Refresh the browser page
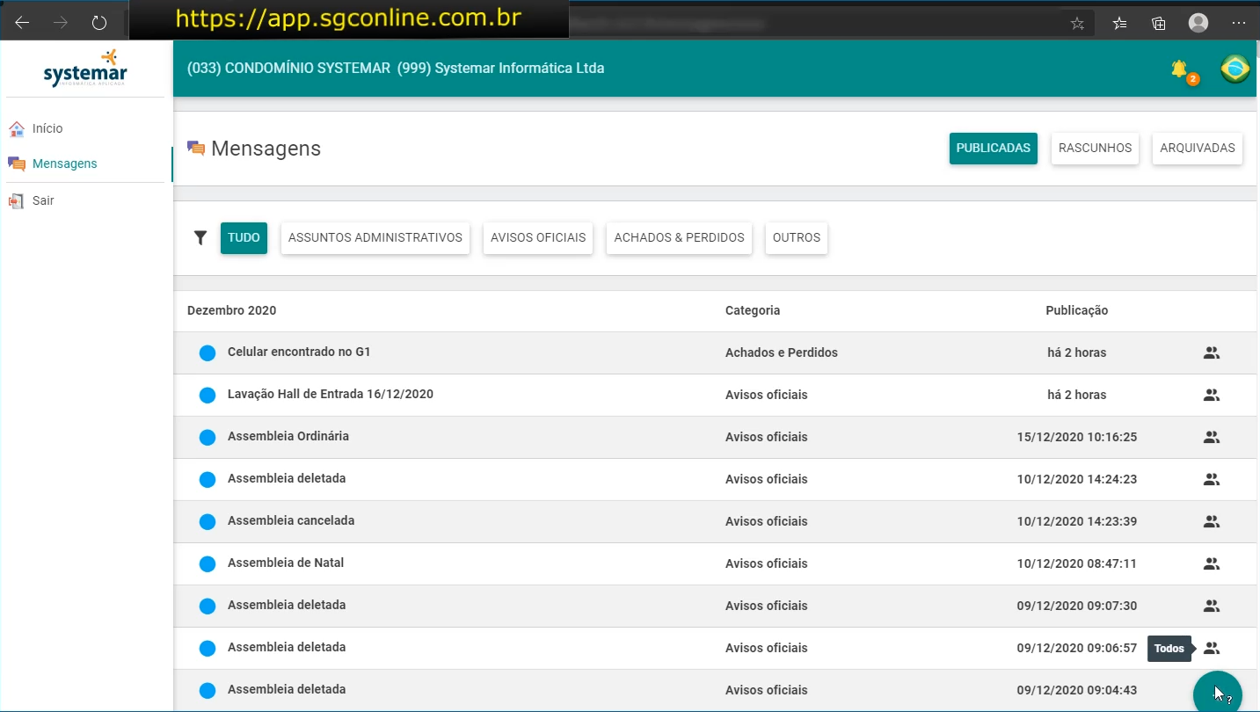This screenshot has height=712, width=1260. [99, 24]
